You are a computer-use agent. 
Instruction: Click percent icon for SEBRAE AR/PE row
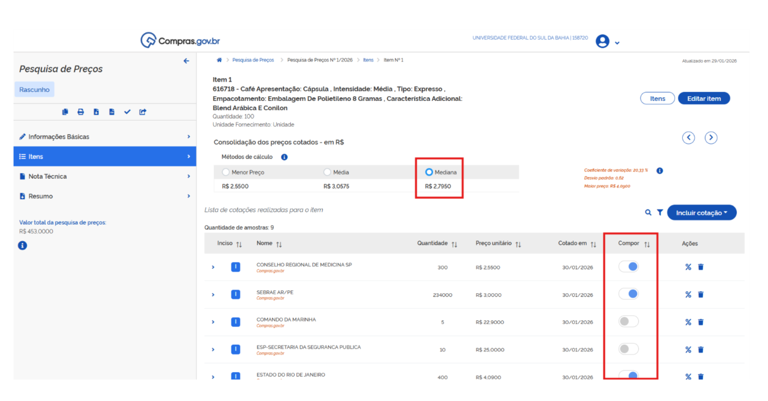(688, 294)
